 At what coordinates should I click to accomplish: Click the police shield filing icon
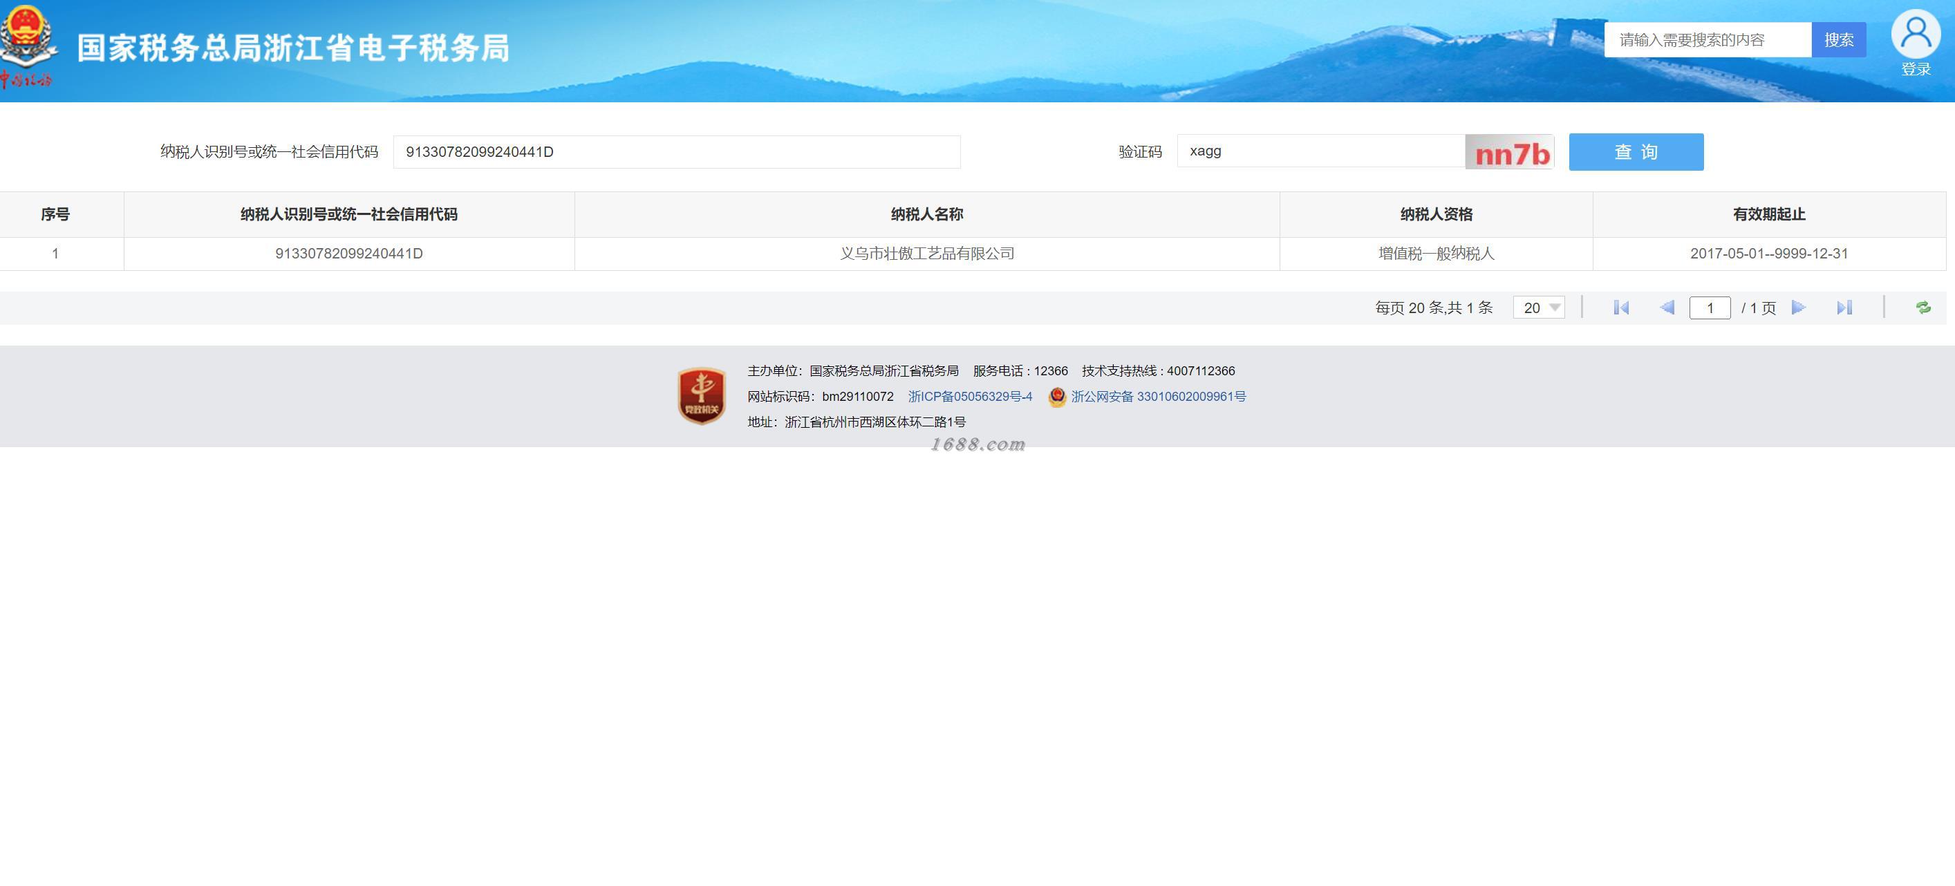tap(1056, 397)
